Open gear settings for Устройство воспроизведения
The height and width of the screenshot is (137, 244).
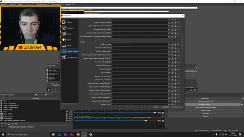[x=163, y=121]
